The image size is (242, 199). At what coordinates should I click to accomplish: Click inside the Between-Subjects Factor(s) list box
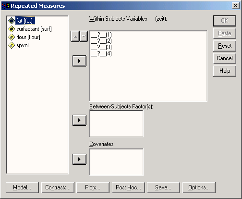(x=116, y=123)
